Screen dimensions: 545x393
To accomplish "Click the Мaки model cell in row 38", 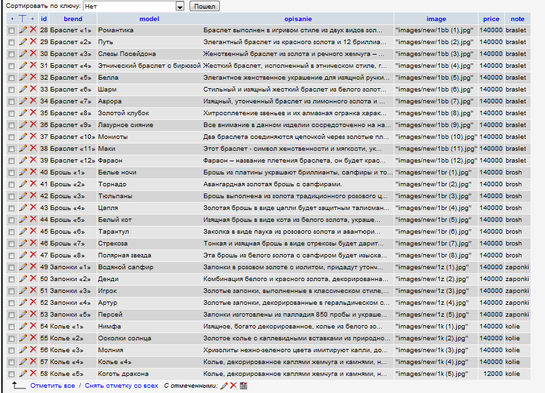I will [x=149, y=148].
